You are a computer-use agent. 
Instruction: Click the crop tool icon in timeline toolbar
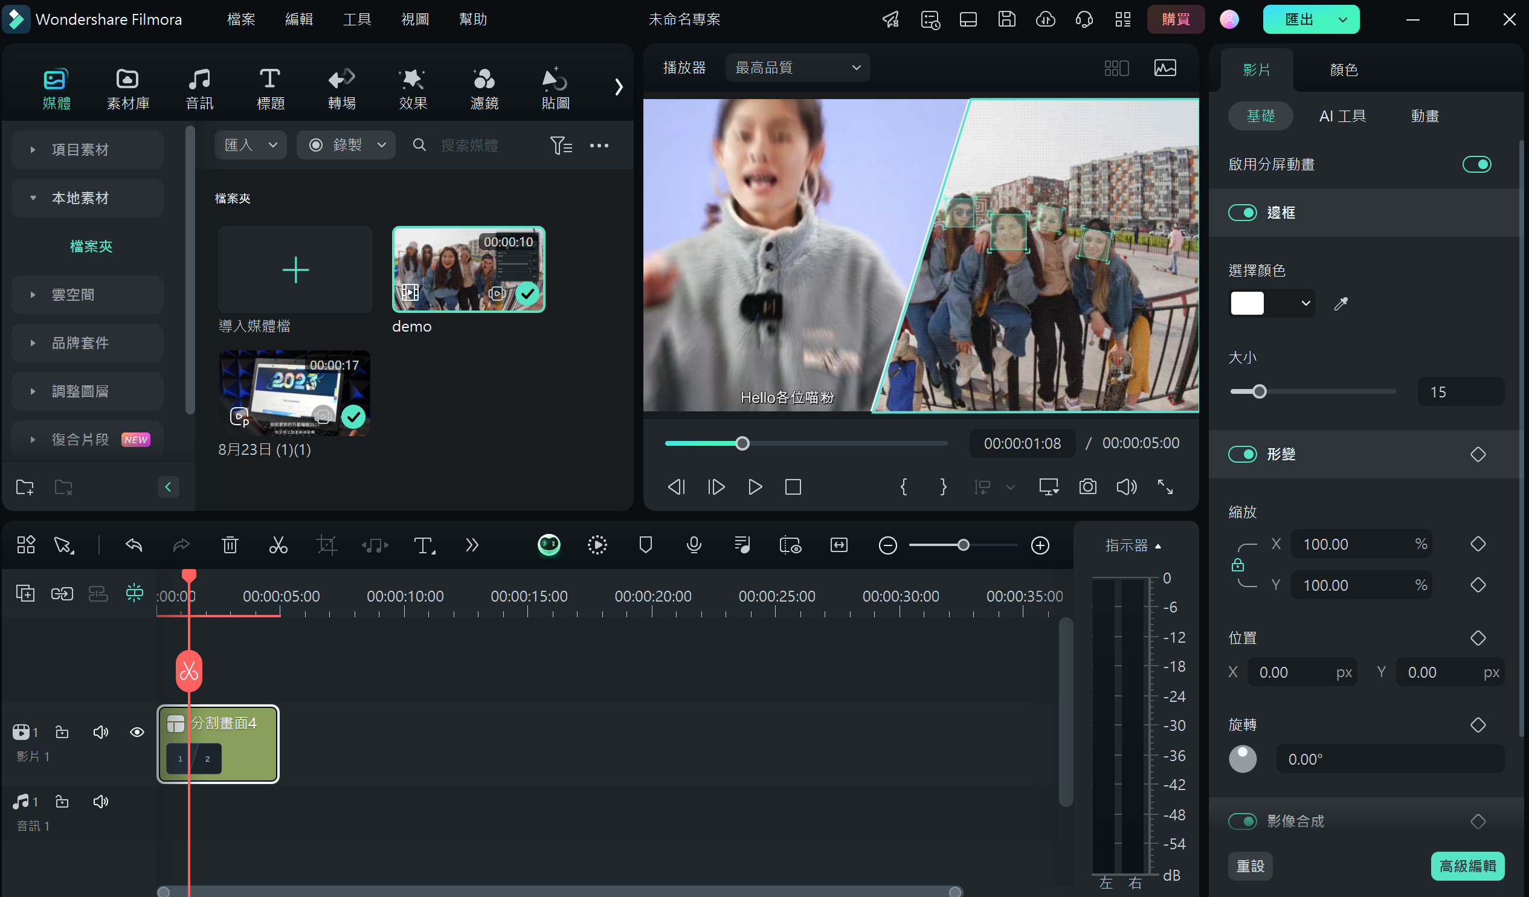click(x=326, y=545)
